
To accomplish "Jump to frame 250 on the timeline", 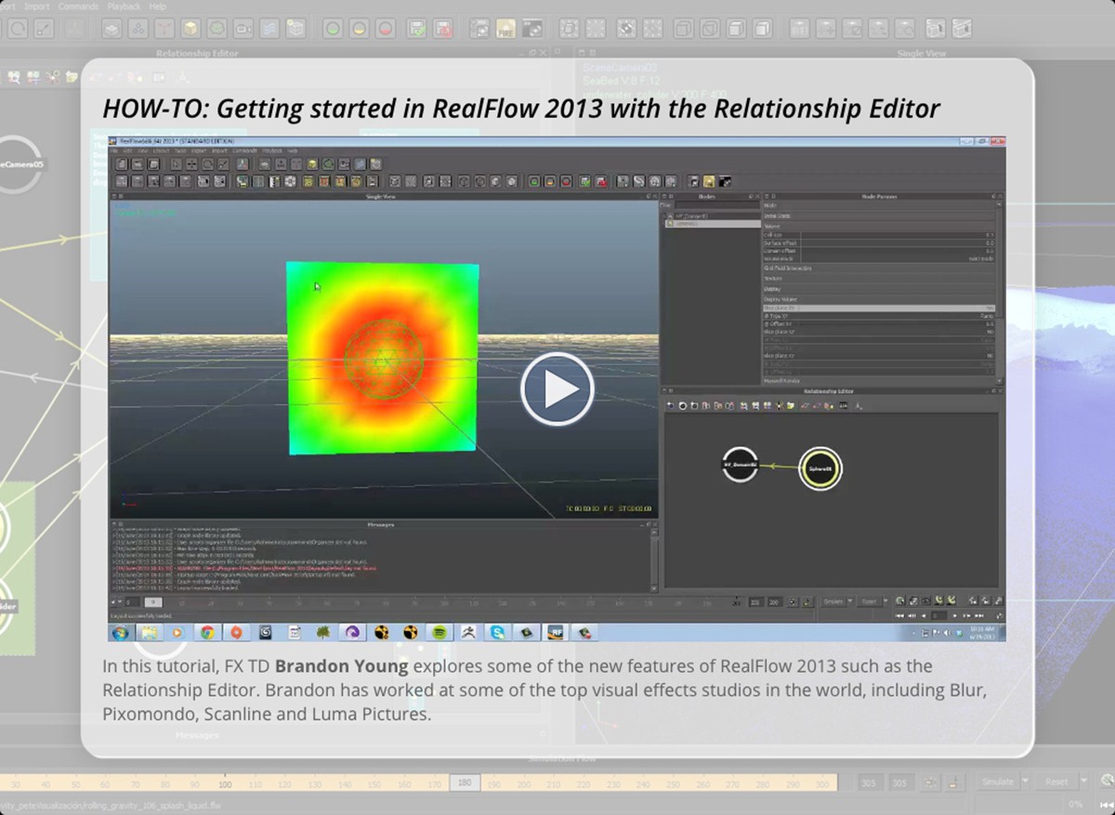I will coord(673,784).
